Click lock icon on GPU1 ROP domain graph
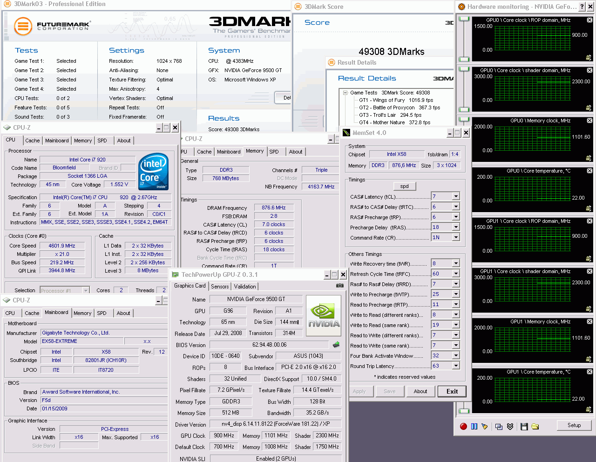The width and height of the screenshot is (596, 462). 589,259
